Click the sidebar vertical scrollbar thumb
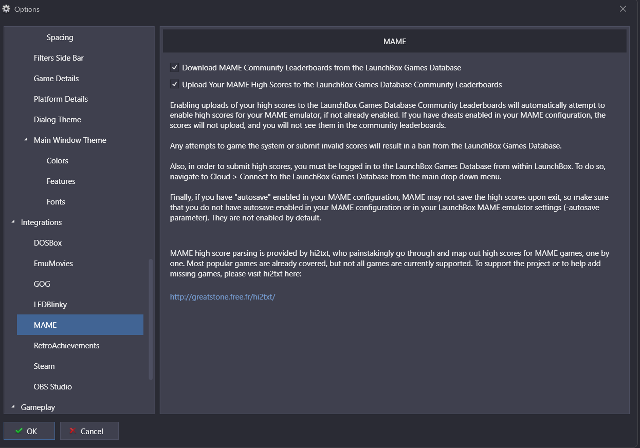The width and height of the screenshot is (640, 448). [x=151, y=319]
